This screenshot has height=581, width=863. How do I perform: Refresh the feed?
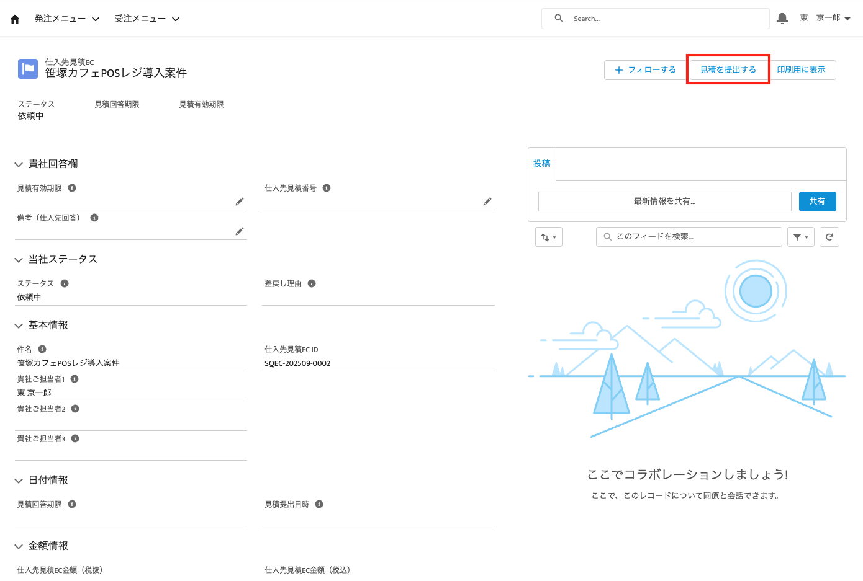pos(829,237)
